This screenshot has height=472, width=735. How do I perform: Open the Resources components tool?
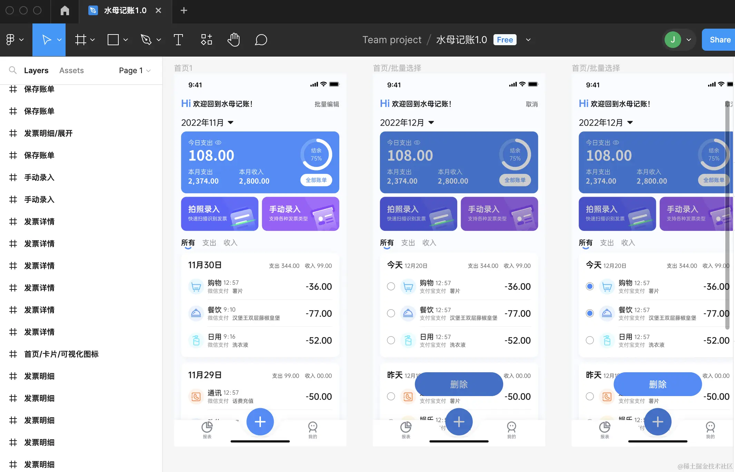tap(206, 40)
